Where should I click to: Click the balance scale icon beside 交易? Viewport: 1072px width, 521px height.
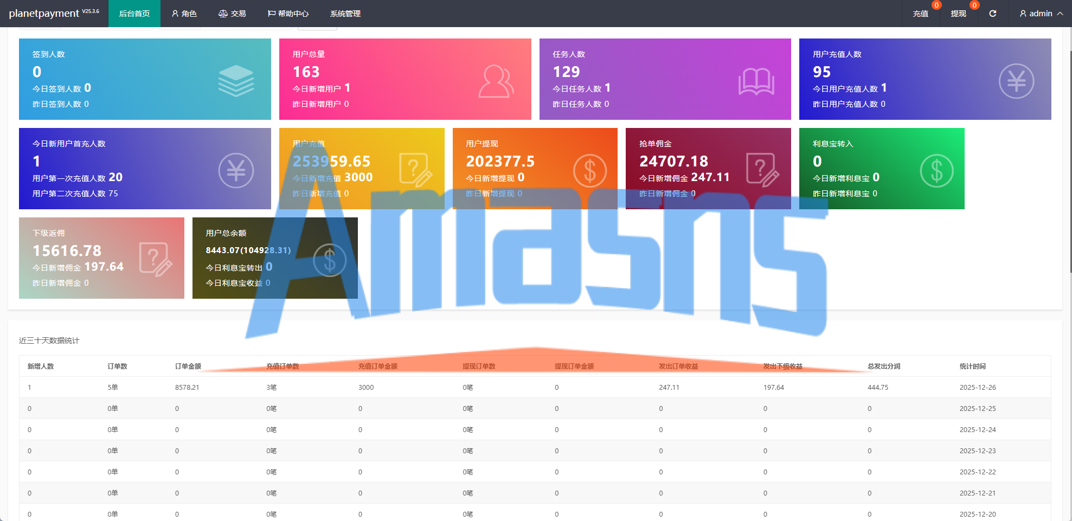[x=223, y=14]
